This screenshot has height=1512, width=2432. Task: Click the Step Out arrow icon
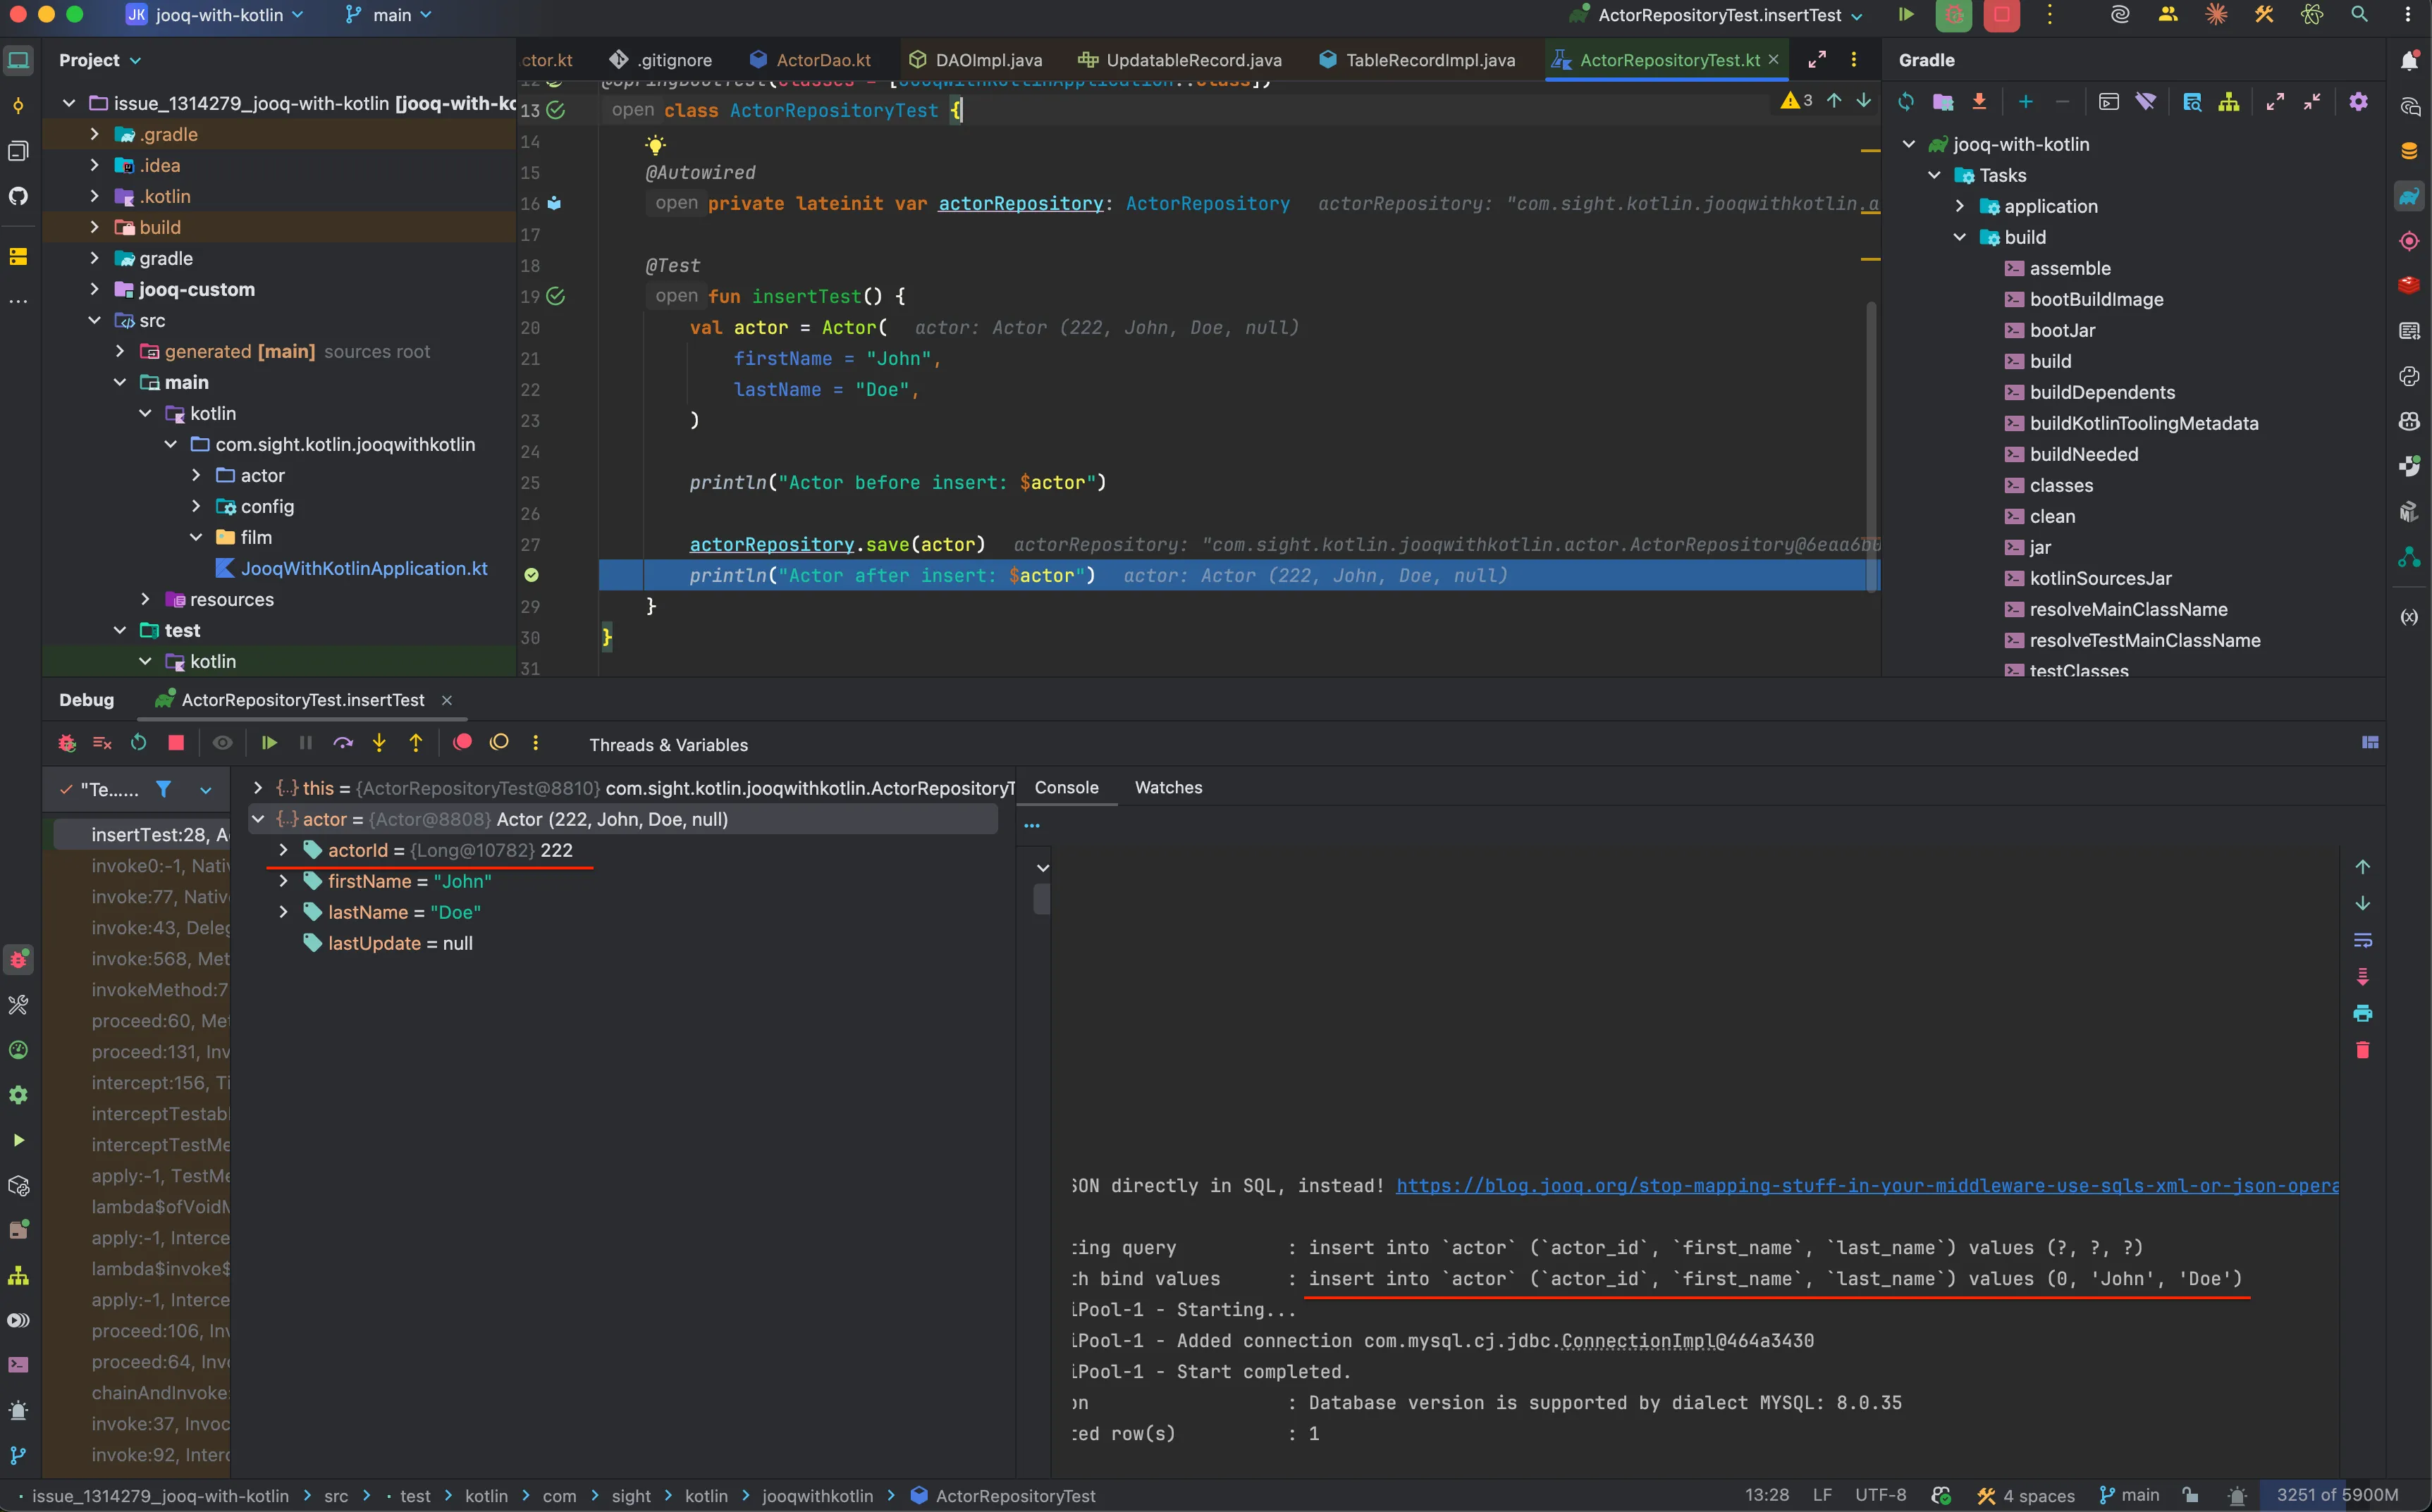[416, 743]
